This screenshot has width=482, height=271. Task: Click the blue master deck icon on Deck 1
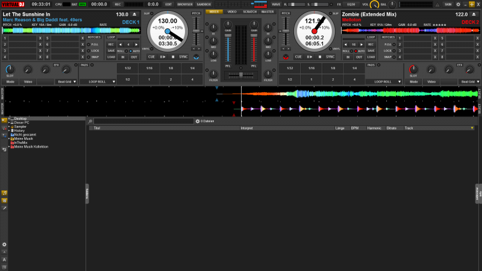pos(196,57)
